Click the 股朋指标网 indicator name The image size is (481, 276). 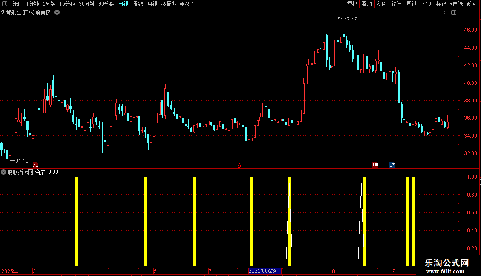click(20, 172)
